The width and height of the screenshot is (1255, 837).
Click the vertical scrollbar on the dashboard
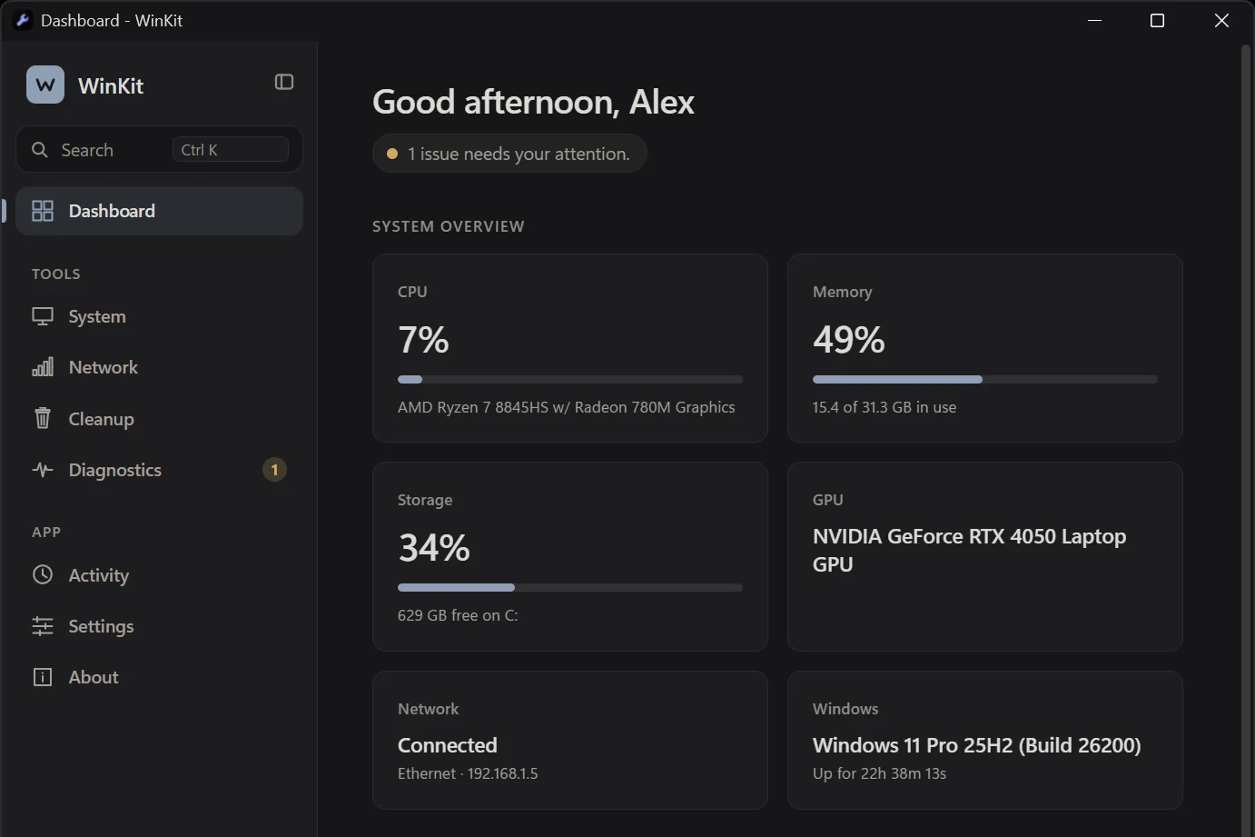(x=1246, y=440)
